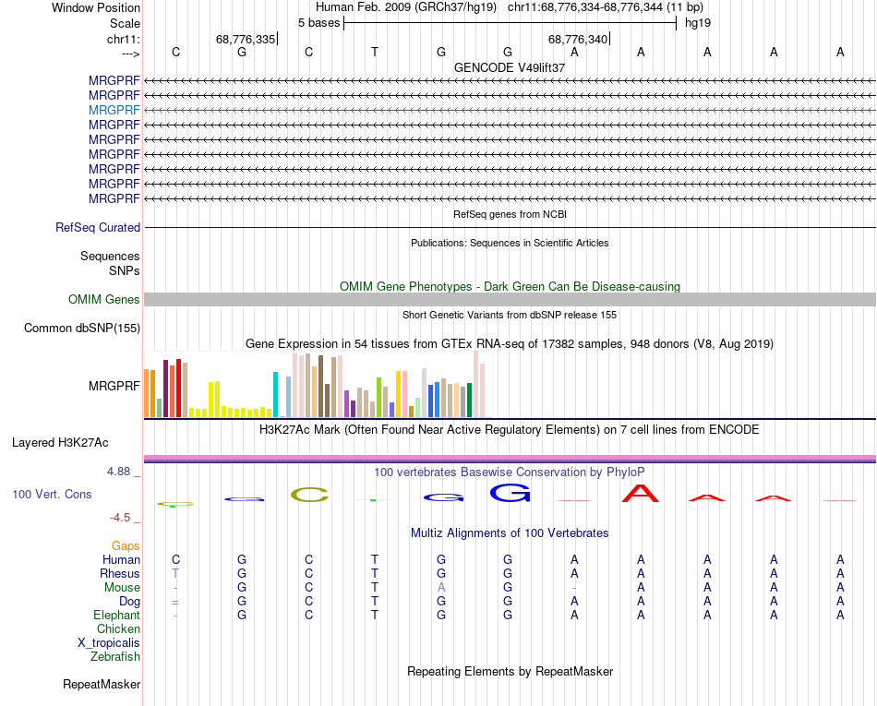The height and width of the screenshot is (706, 877).
Task: Click the Dog alignment row label
Action: click(130, 602)
